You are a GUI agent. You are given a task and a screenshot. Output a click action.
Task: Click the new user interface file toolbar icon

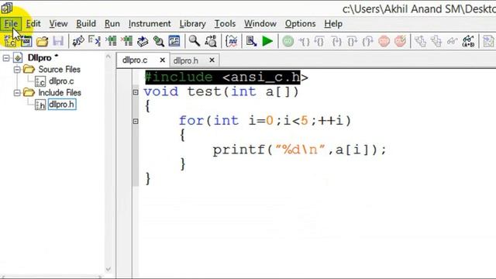coord(26,41)
